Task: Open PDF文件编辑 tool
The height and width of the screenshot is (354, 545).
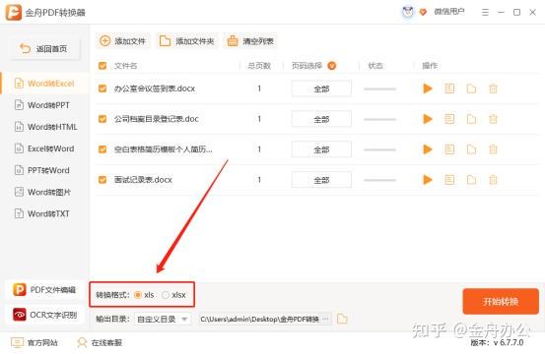Action: tap(44, 290)
